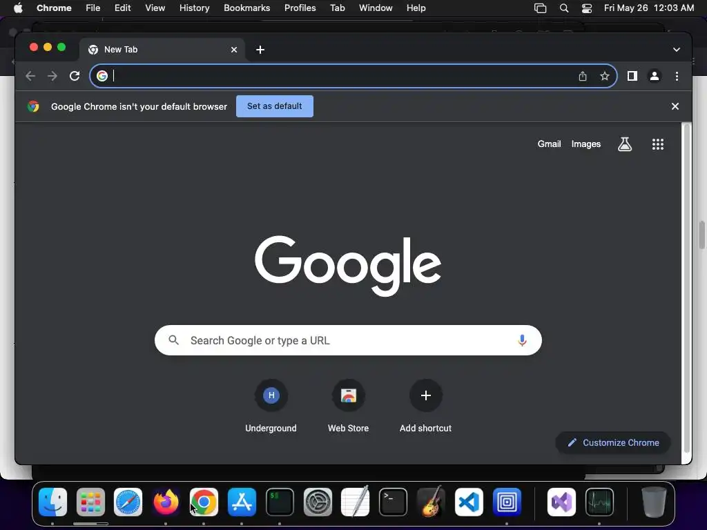Screen dimensions: 707x530
Task: Add a new shortcut tile
Action: [425, 406]
